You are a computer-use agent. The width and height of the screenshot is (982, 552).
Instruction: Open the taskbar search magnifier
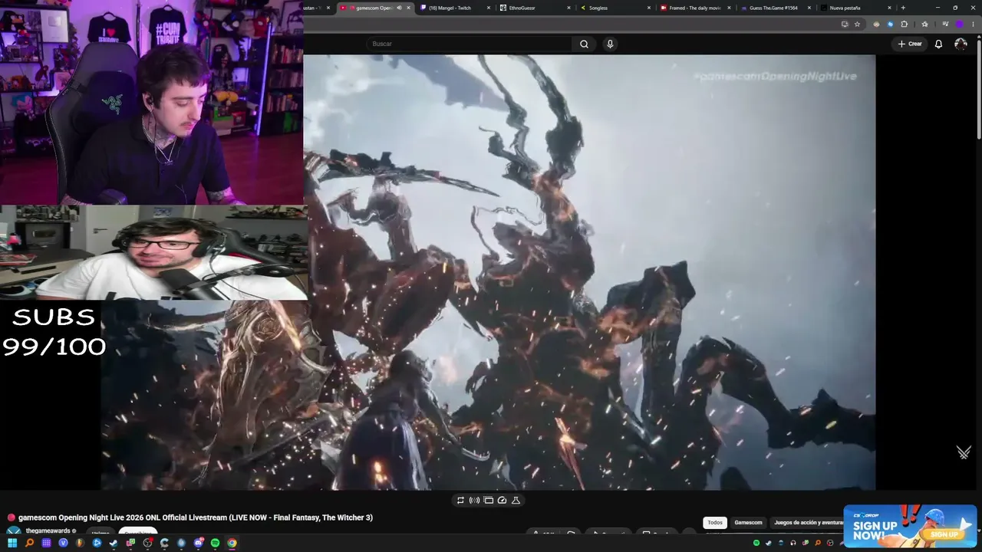pyautogui.click(x=29, y=543)
